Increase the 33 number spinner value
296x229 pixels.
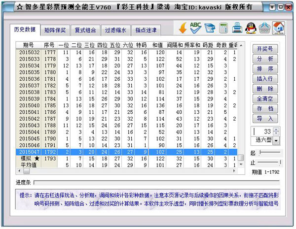pyautogui.click(x=276, y=130)
